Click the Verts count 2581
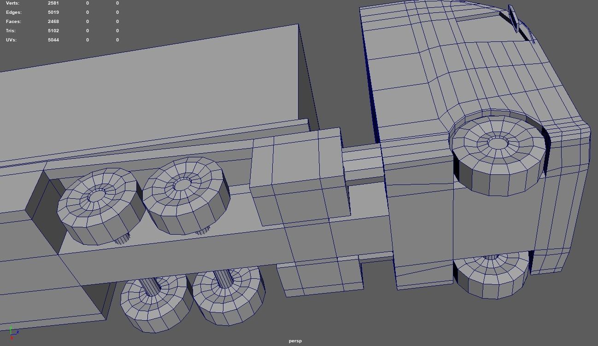598x346 pixels. pyautogui.click(x=53, y=3)
